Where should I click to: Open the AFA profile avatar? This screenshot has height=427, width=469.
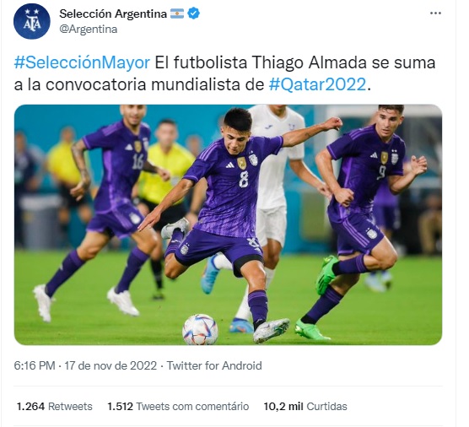pos(32,21)
